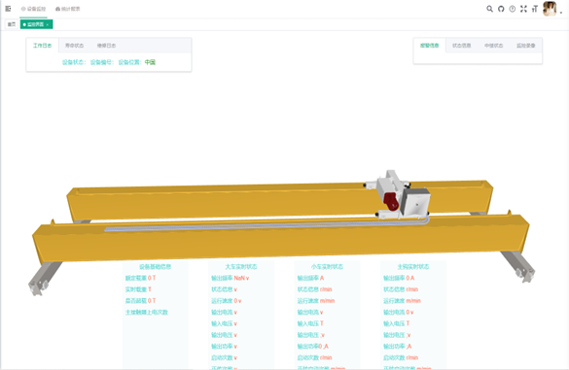
Task: Switch to the 首页 page tab
Action: (x=12, y=24)
